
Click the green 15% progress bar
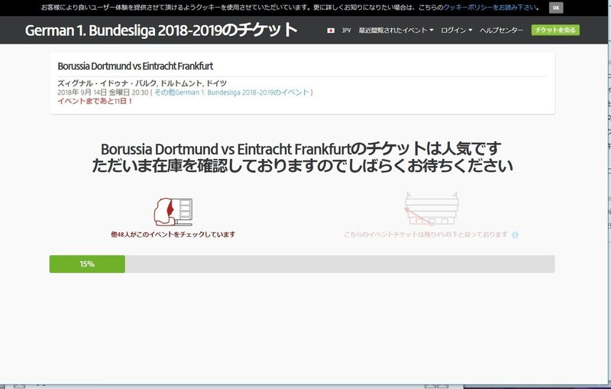87,264
